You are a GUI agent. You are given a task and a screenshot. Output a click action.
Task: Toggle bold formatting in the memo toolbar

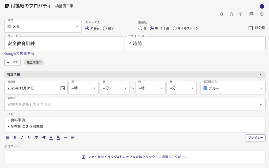[x=15, y=137]
